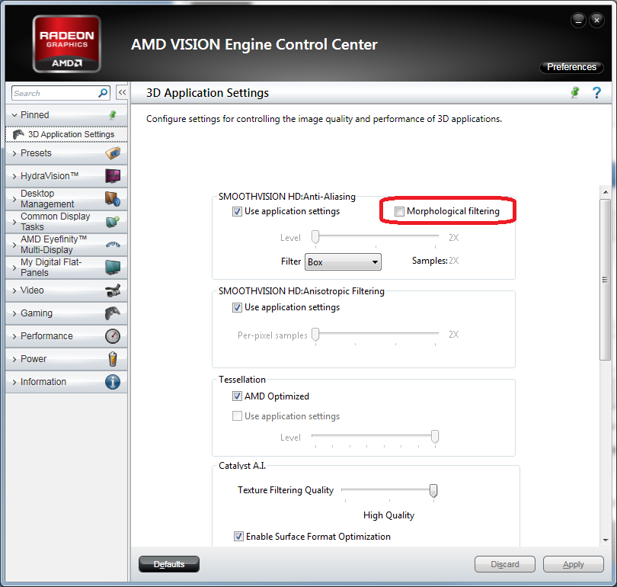The width and height of the screenshot is (617, 587).
Task: Close the Control Center window
Action: [596, 20]
